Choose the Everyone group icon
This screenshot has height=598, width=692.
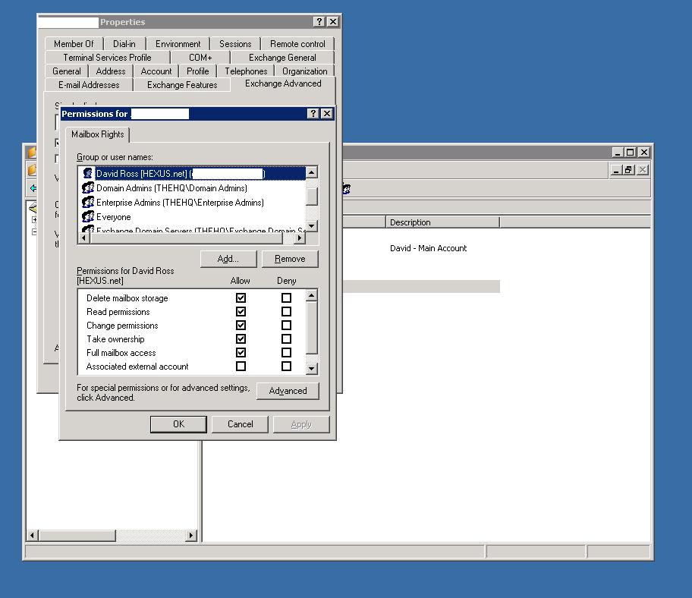pos(87,217)
